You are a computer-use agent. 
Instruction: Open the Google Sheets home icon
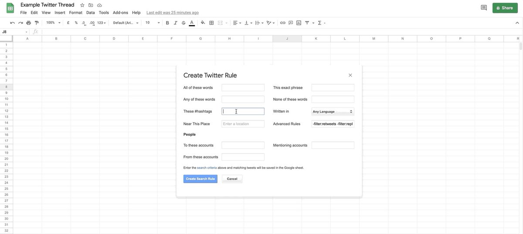pos(10,8)
